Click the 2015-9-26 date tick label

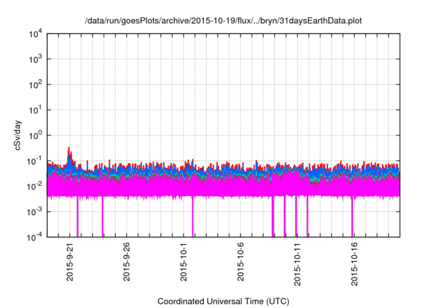click(x=127, y=262)
